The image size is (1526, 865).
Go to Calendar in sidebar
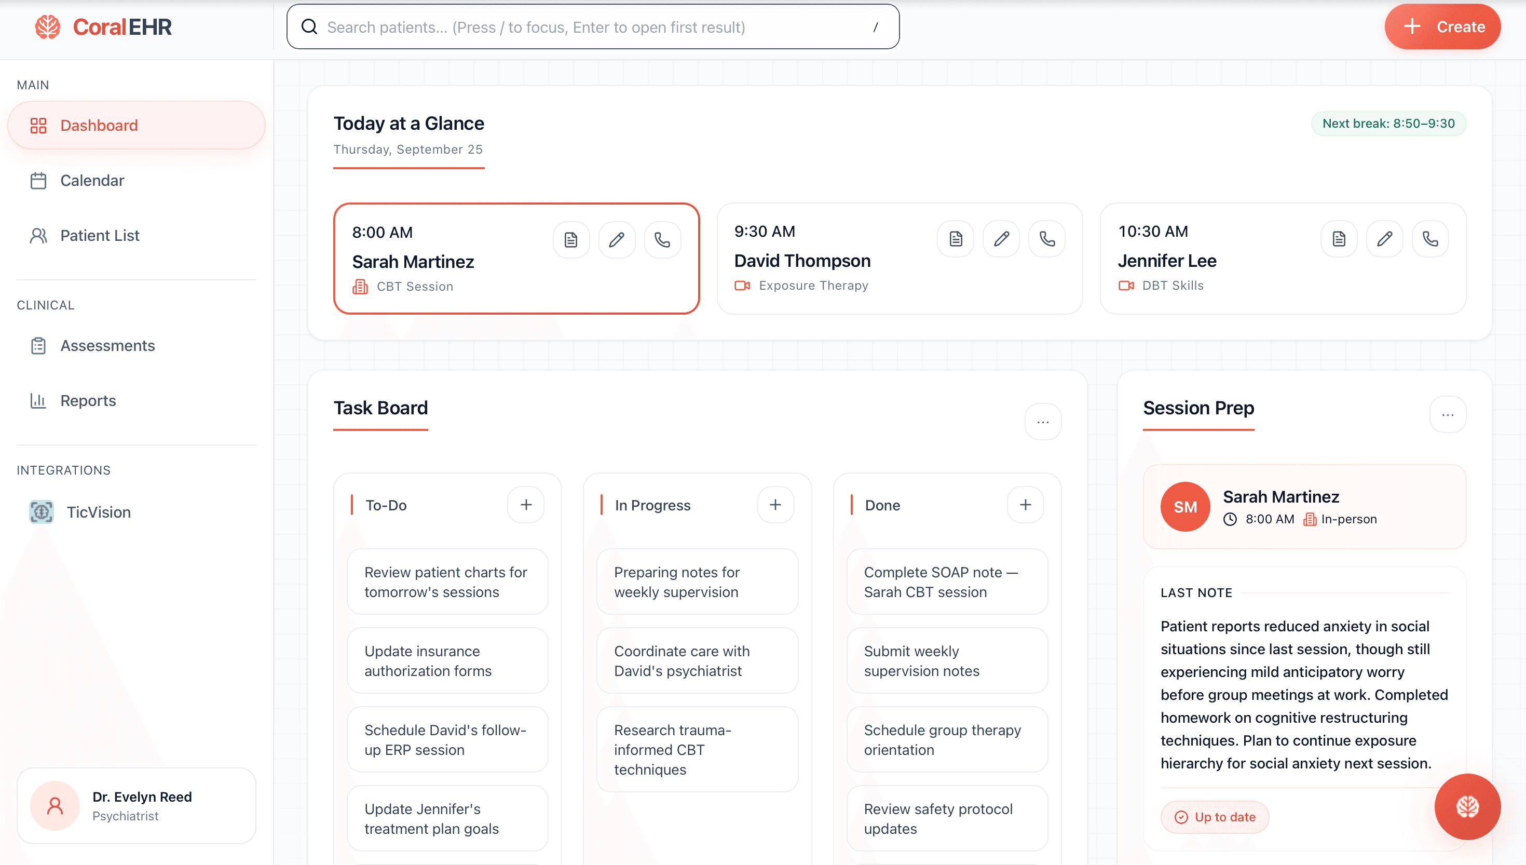92,181
